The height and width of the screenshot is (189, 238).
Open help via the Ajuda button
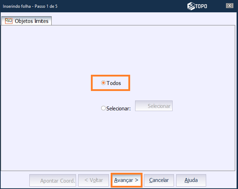coord(191,180)
